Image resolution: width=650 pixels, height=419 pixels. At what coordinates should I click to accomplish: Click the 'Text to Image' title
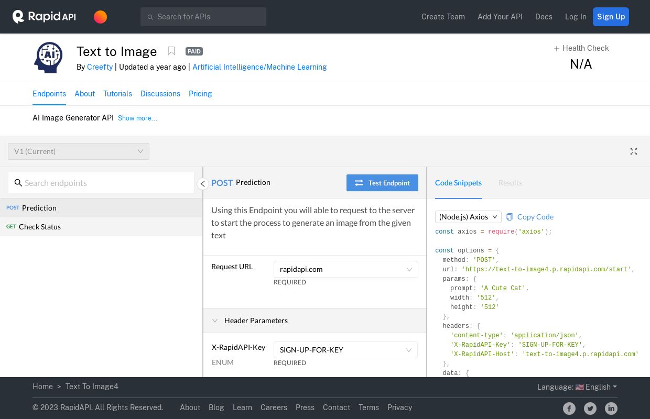(117, 51)
